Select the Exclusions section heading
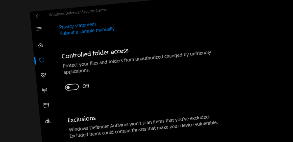The image size is (293, 142). [x=82, y=119]
